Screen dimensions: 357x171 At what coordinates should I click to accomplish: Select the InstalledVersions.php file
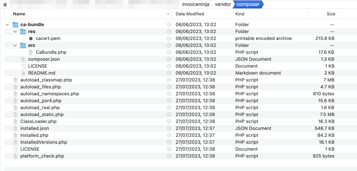tap(44, 142)
